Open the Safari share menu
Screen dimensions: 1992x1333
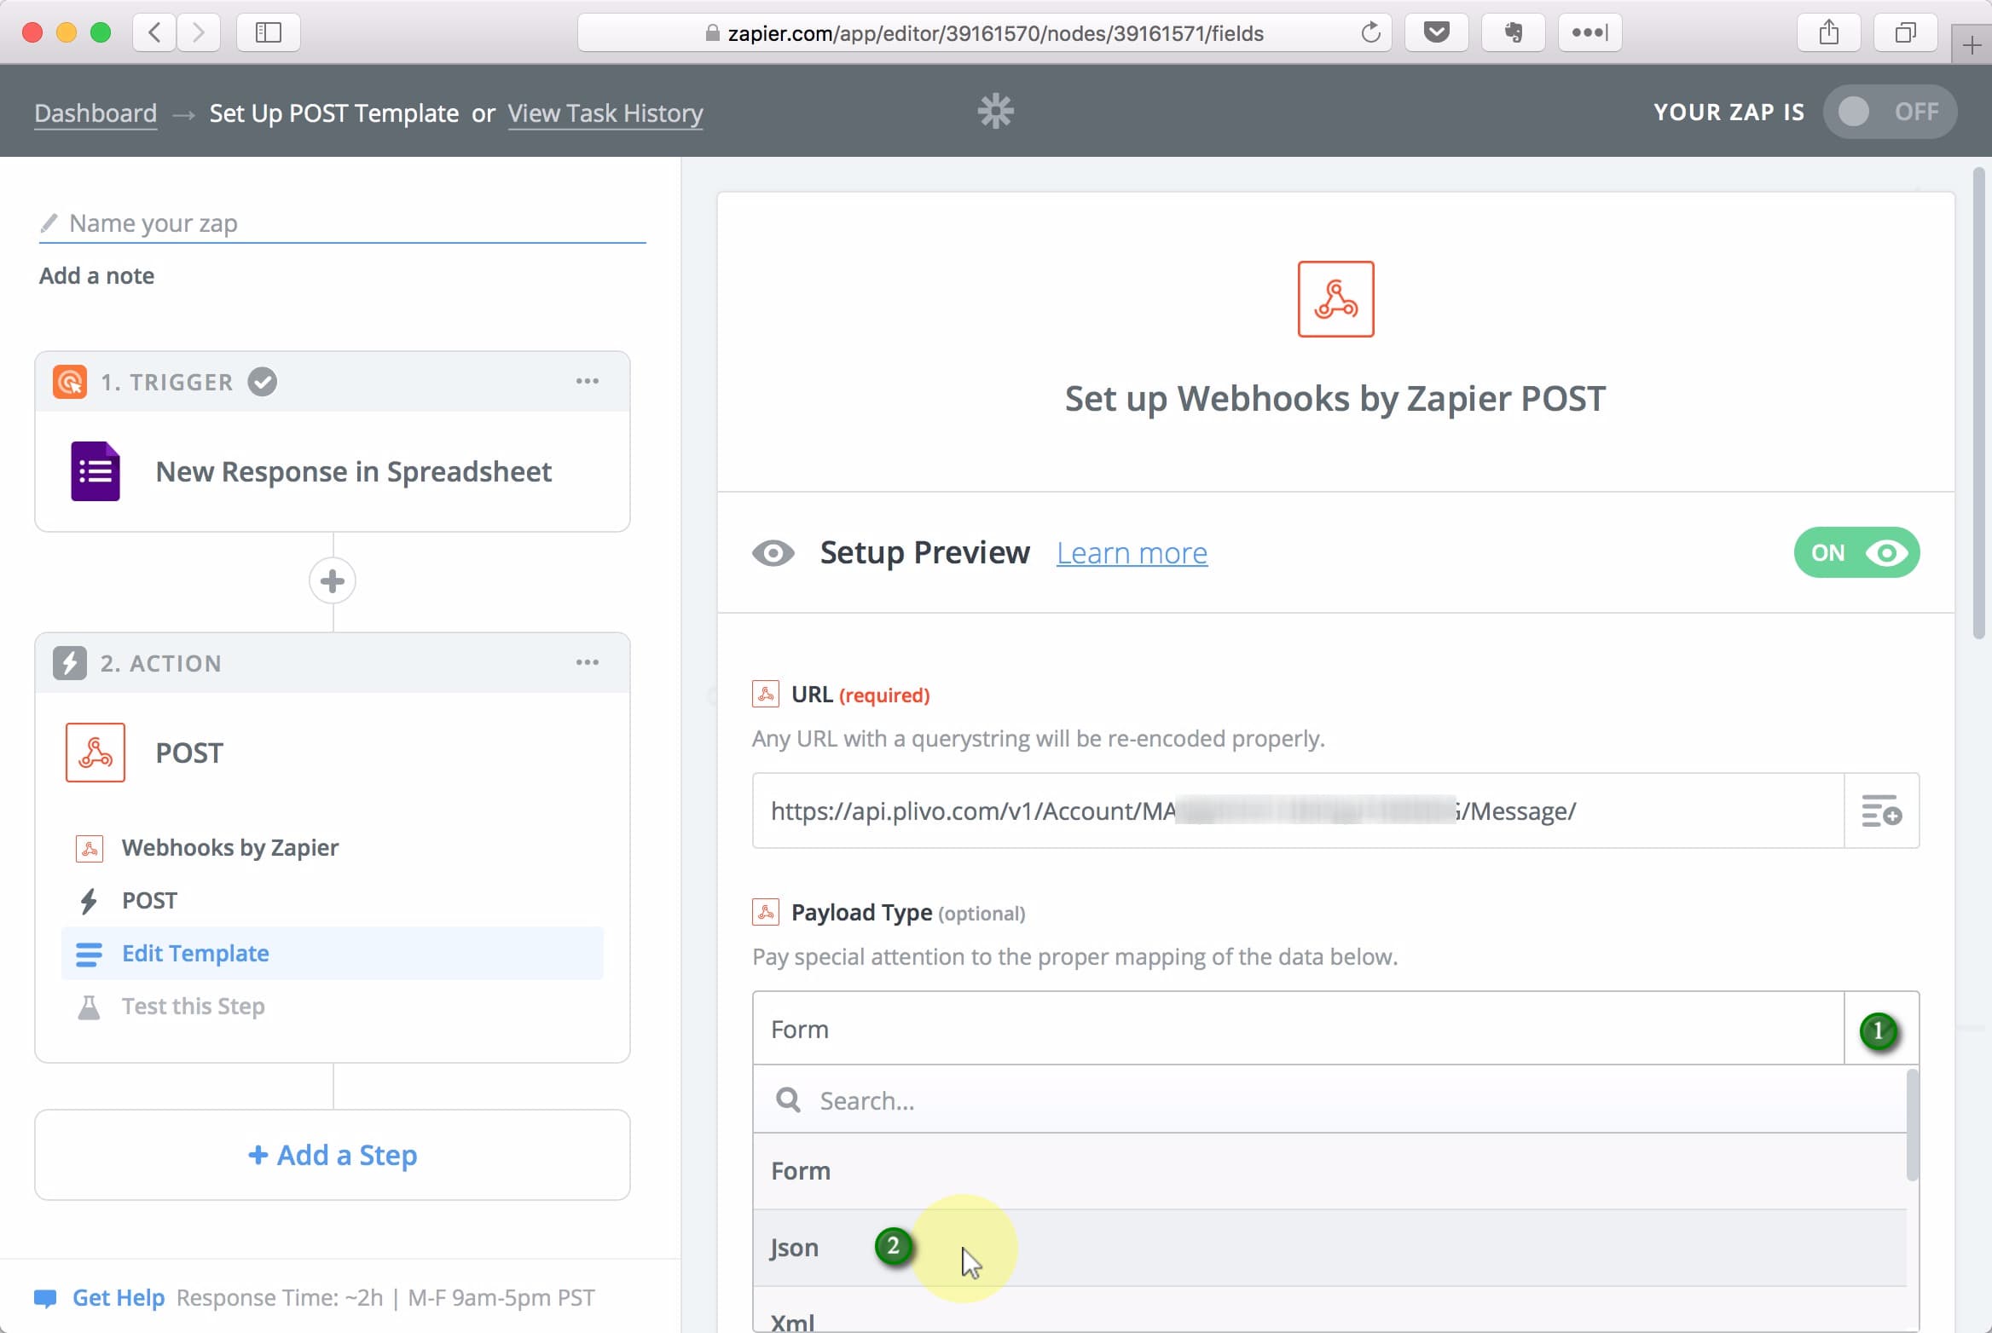pos(1829,32)
